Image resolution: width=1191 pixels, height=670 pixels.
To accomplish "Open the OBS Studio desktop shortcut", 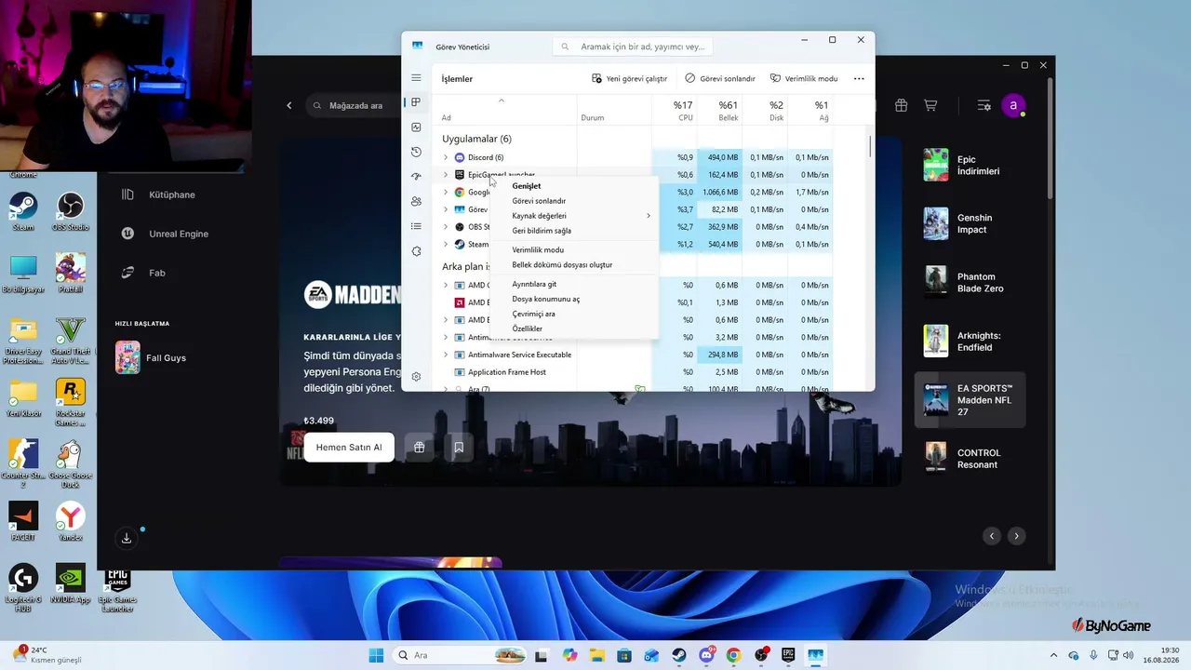I will [x=70, y=212].
